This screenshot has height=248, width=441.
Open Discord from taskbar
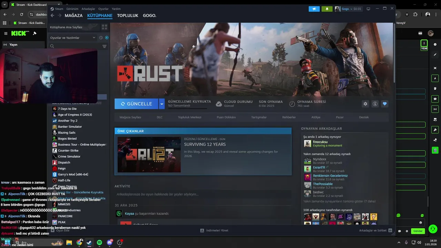(110, 242)
